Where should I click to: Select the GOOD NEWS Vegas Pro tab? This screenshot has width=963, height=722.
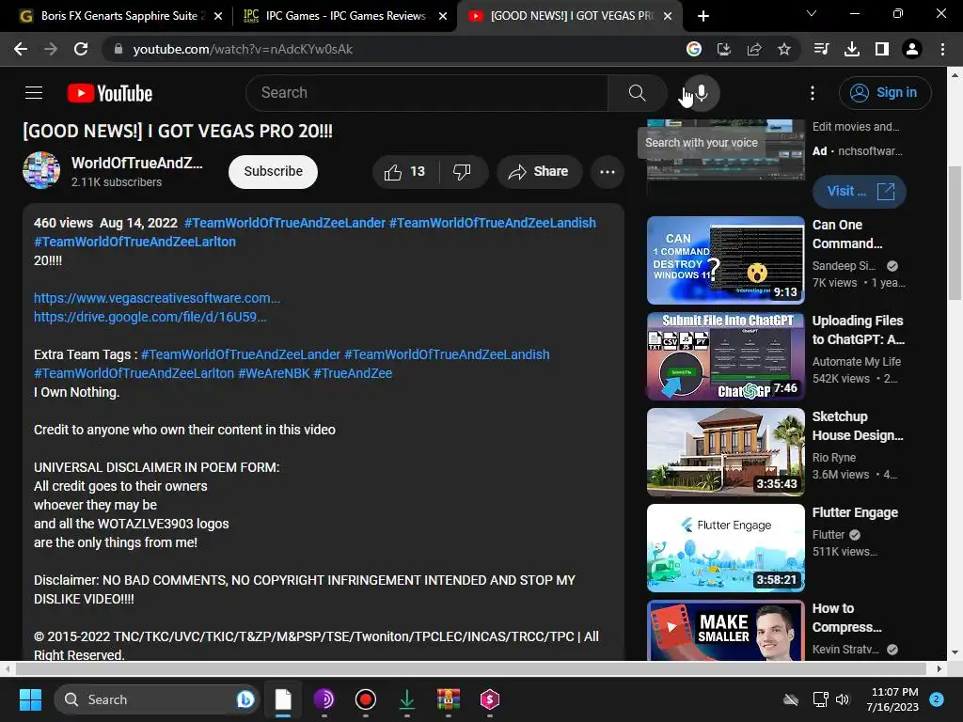(571, 16)
